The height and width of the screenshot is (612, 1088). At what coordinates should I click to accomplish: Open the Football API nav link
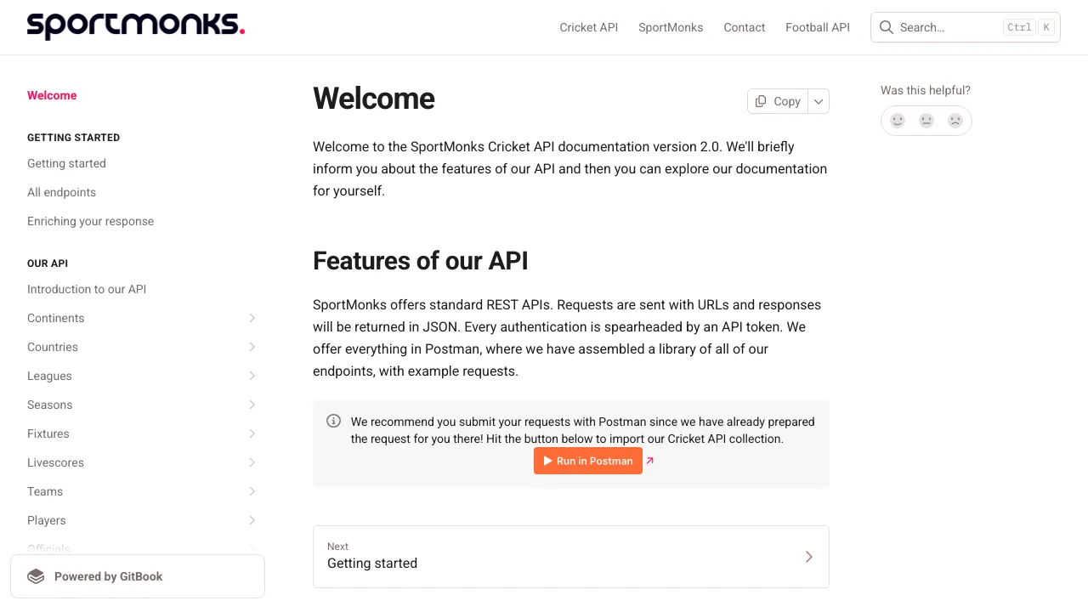pos(818,27)
